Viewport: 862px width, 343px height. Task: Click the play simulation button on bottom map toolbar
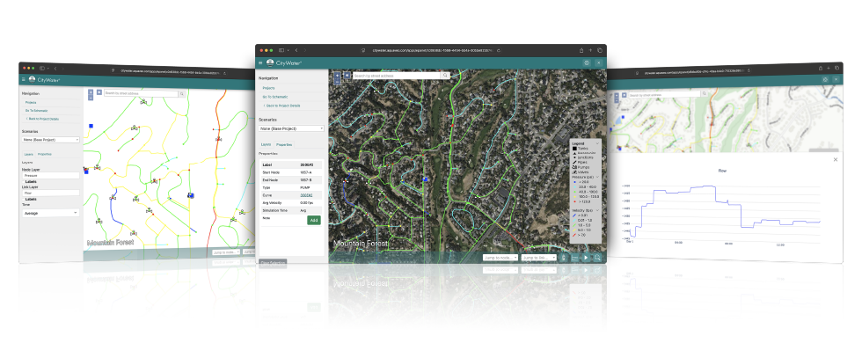point(586,257)
